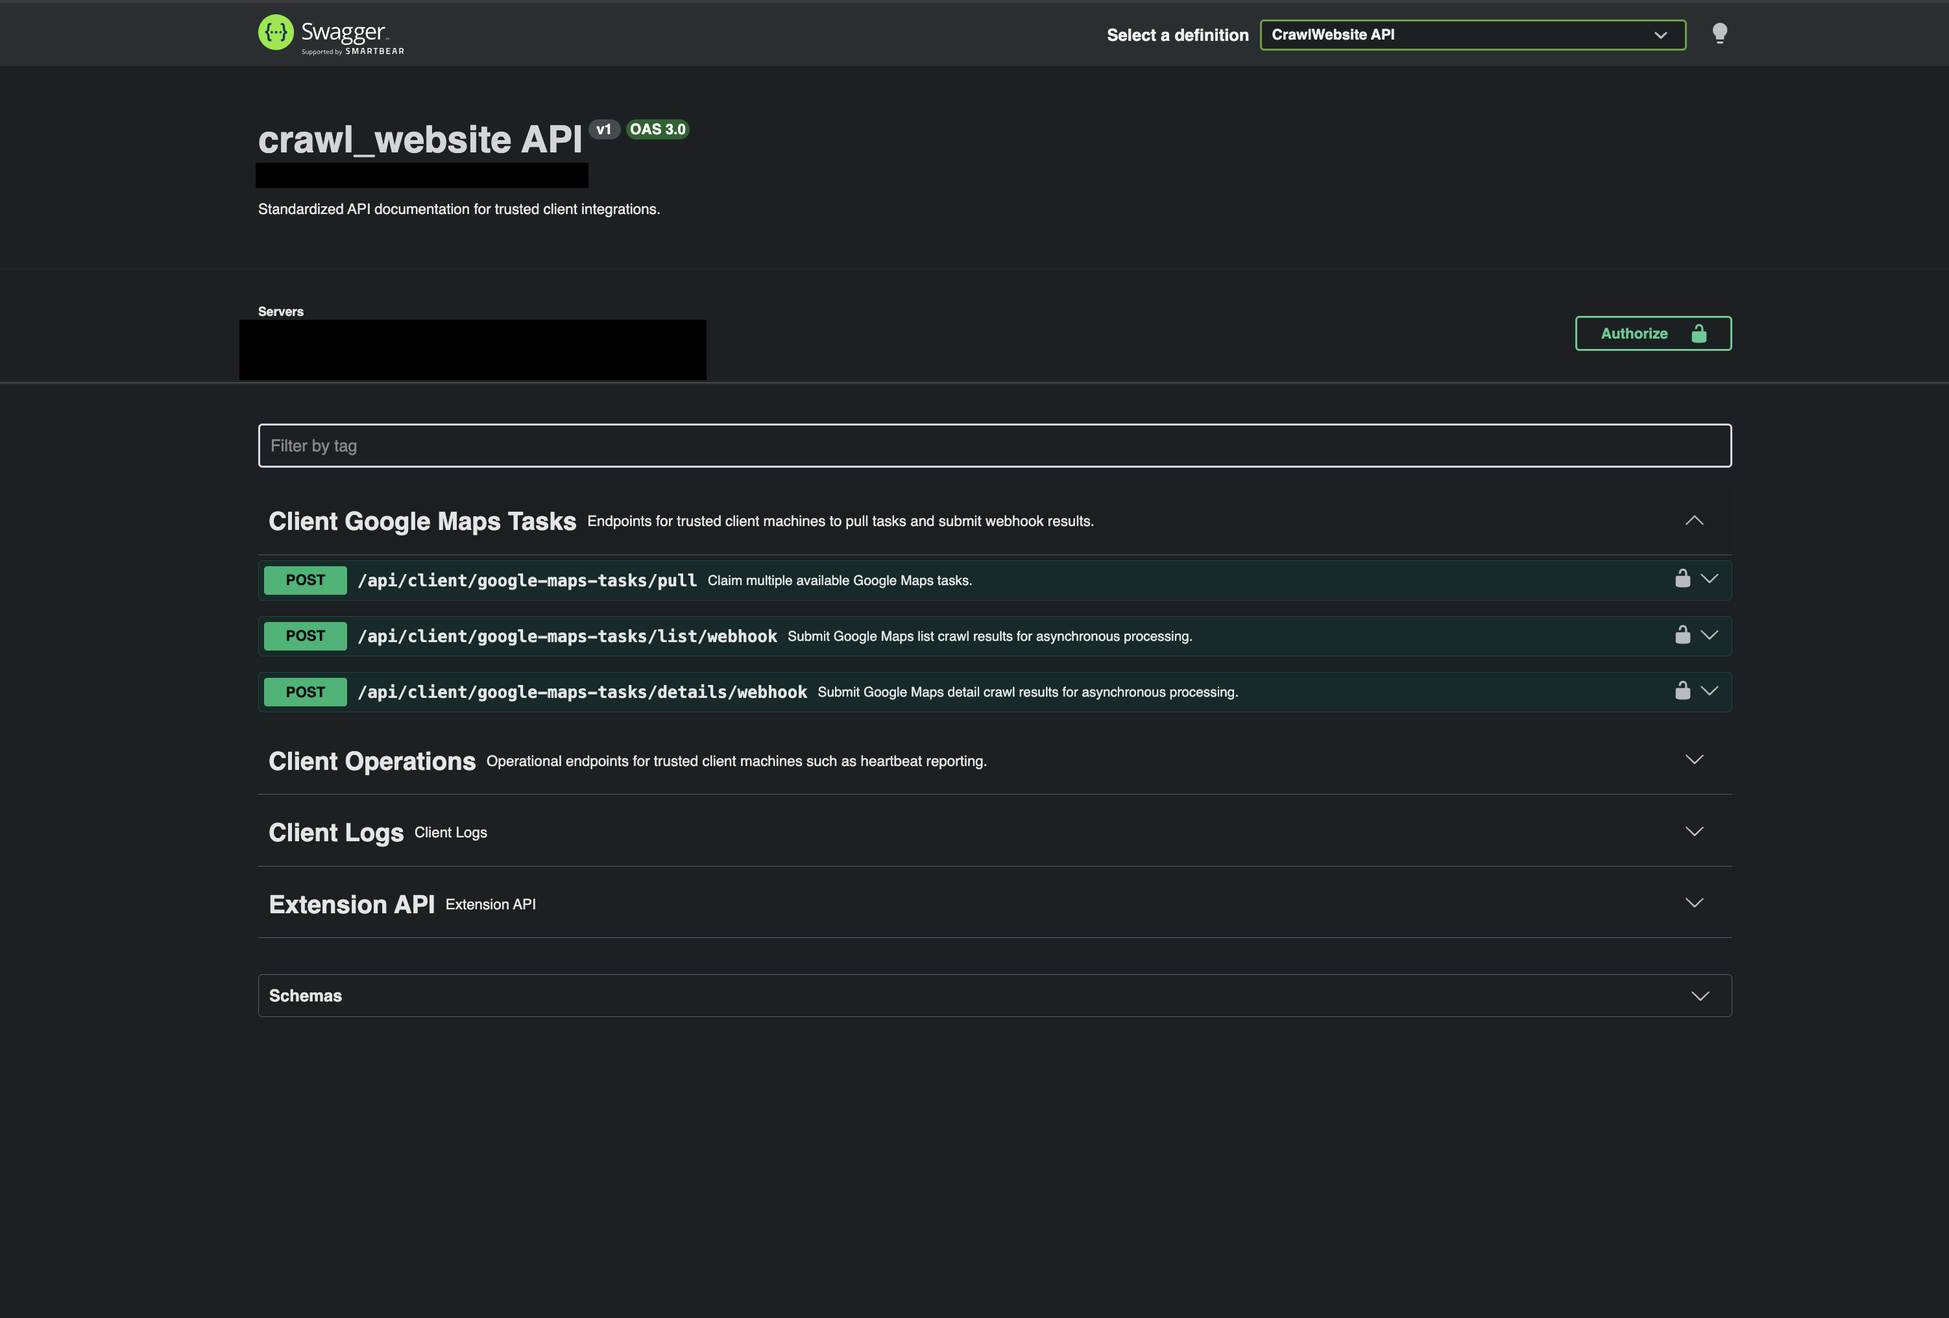Screen dimensions: 1949x1318
Task: Expand the Extension API section
Action: pyautogui.click(x=1694, y=903)
